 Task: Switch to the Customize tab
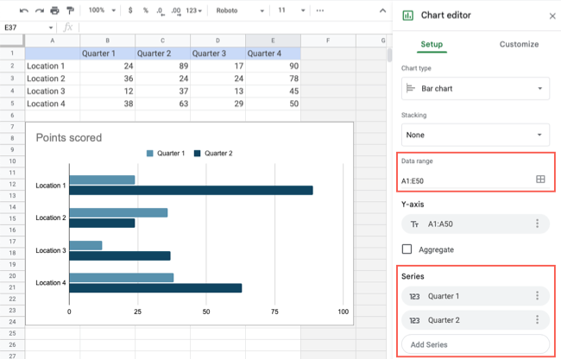click(x=519, y=44)
